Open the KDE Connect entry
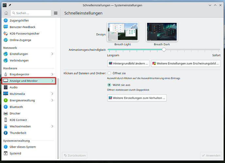 coord(29,120)
